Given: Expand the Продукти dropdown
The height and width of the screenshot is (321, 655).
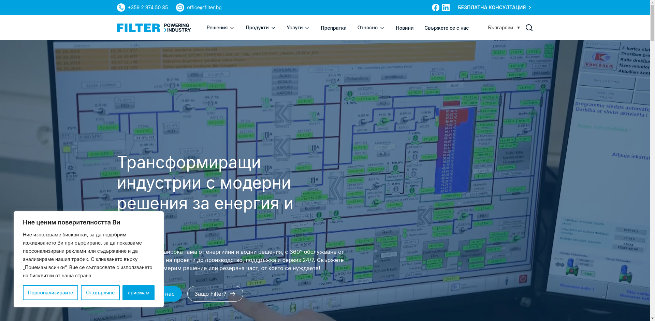Looking at the screenshot, I should pyautogui.click(x=260, y=28).
